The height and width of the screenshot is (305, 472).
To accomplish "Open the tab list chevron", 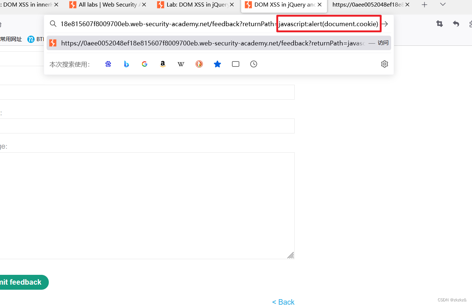I will point(442,5).
